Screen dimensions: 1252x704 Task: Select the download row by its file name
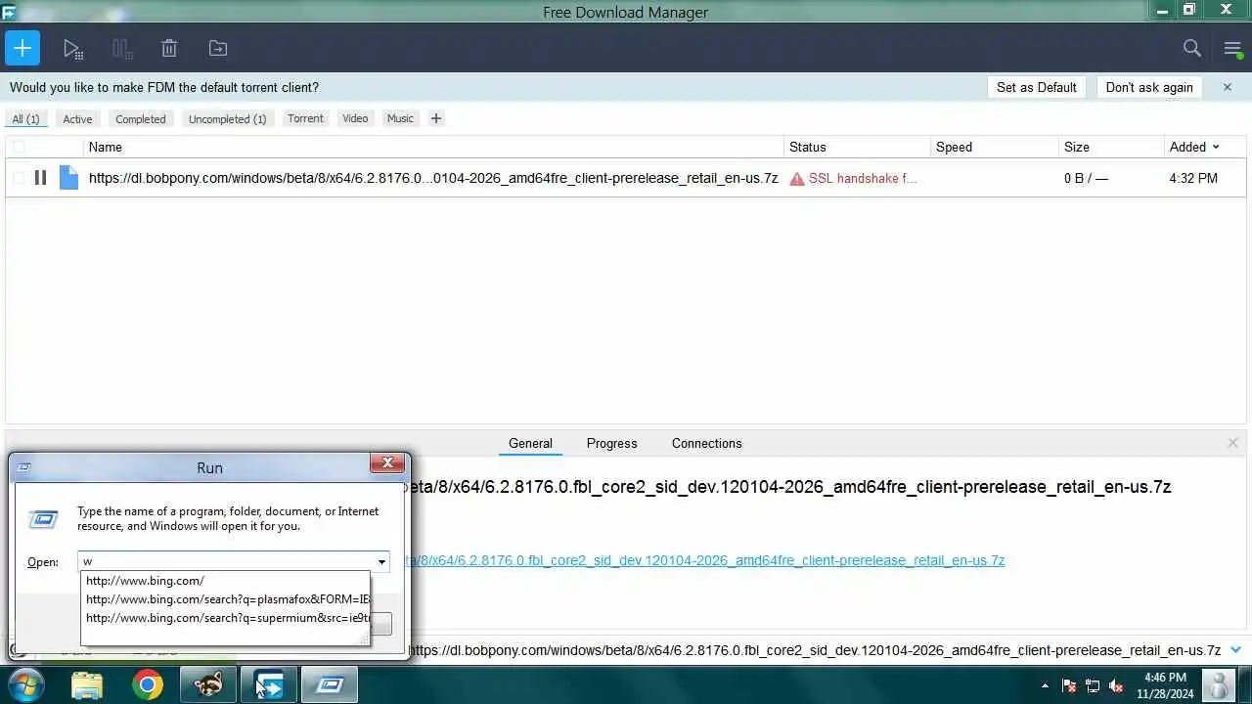pyautogui.click(x=433, y=178)
